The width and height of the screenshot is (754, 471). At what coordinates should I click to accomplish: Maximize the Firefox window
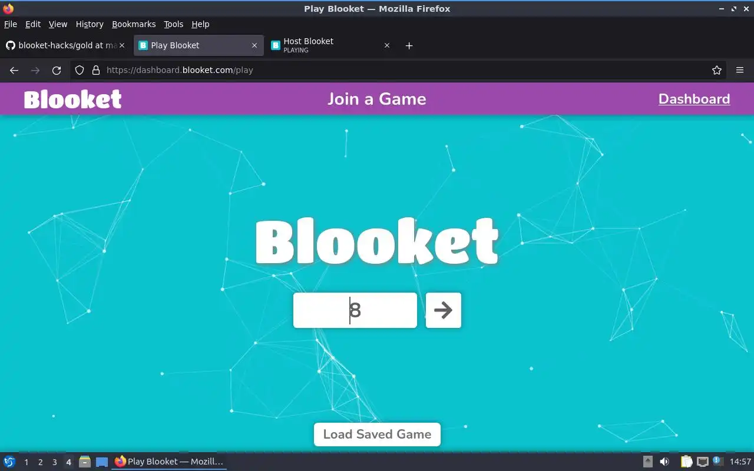[734, 8]
